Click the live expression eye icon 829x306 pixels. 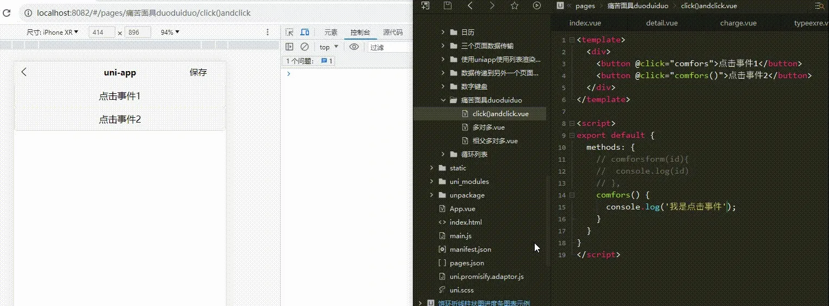pos(354,47)
